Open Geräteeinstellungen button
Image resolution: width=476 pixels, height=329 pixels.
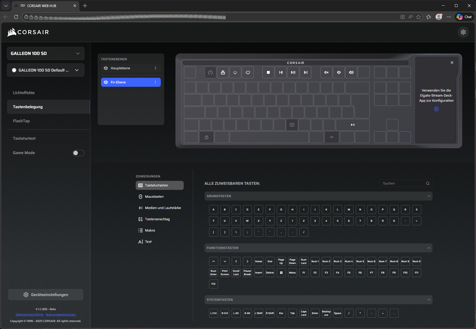tap(46, 295)
